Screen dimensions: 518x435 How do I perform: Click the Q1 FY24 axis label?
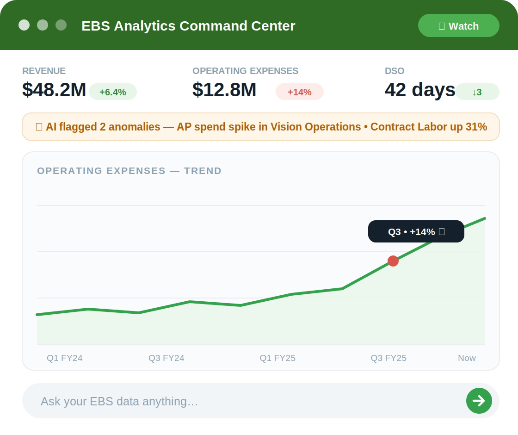tap(64, 358)
